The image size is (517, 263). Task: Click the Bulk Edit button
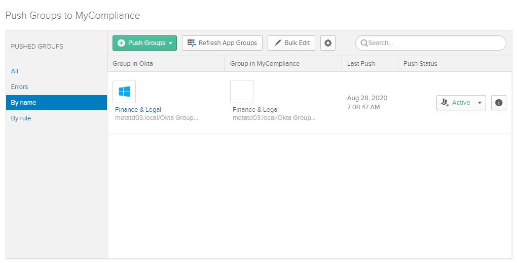pos(291,43)
